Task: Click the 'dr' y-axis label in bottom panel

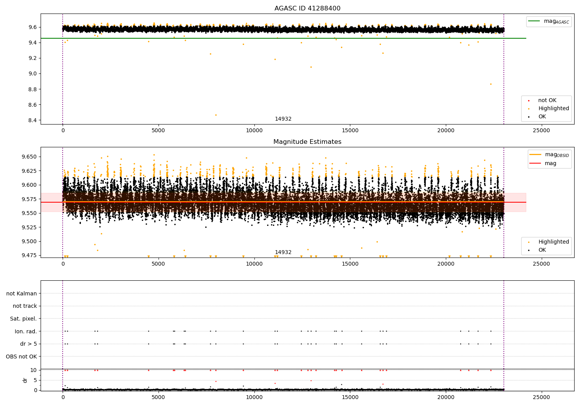Action: point(25,380)
